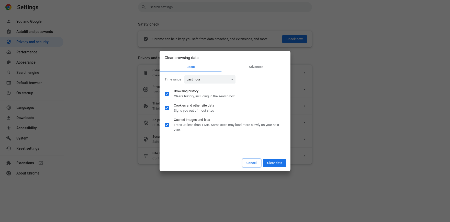Click the Default browser window icon
This screenshot has height=222, width=450.
pyautogui.click(x=9, y=83)
